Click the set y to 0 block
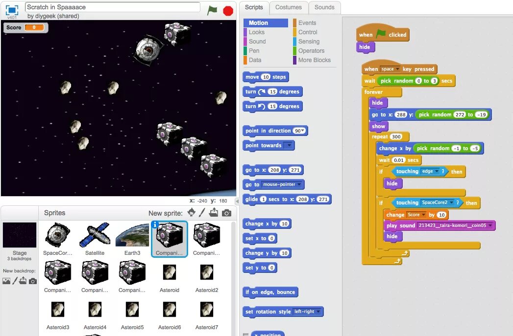The height and width of the screenshot is (336, 513). [260, 268]
